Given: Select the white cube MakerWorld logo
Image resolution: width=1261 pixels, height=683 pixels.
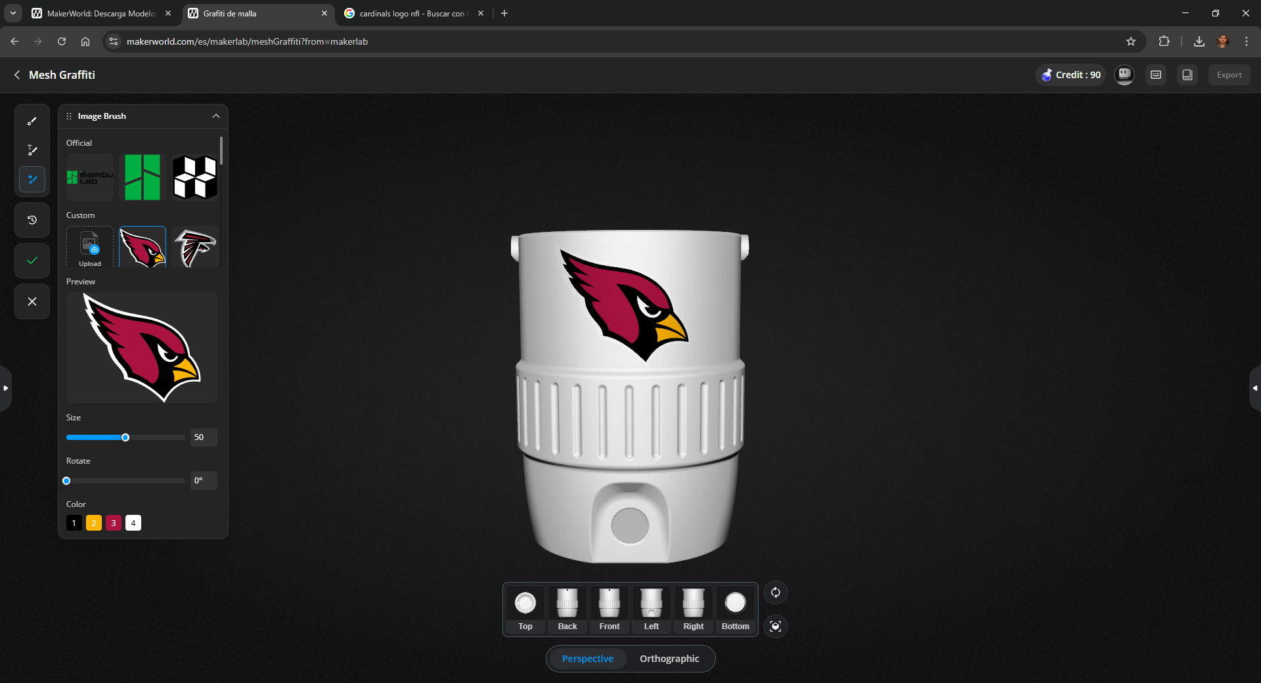Looking at the screenshot, I should 195,177.
